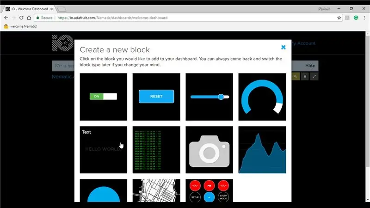Click the dashboard lock icon

(x=305, y=76)
